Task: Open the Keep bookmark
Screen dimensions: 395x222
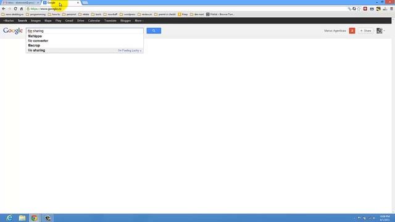Action: [x=183, y=14]
